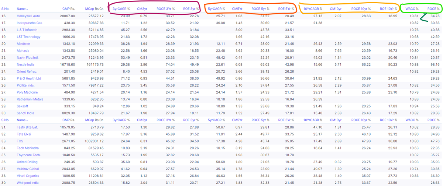The height and width of the screenshot is (186, 443).
Task: Open the Poly Medicure company page
Action: 27,92
